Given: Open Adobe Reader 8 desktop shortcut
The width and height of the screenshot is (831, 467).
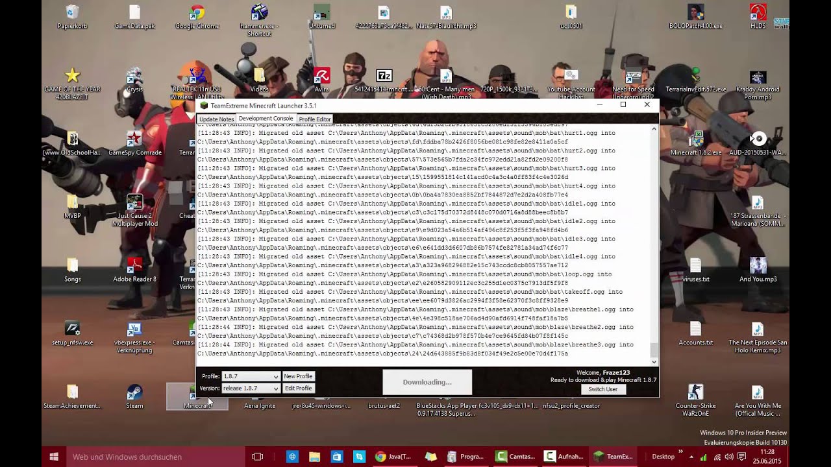Looking at the screenshot, I should pyautogui.click(x=134, y=269).
